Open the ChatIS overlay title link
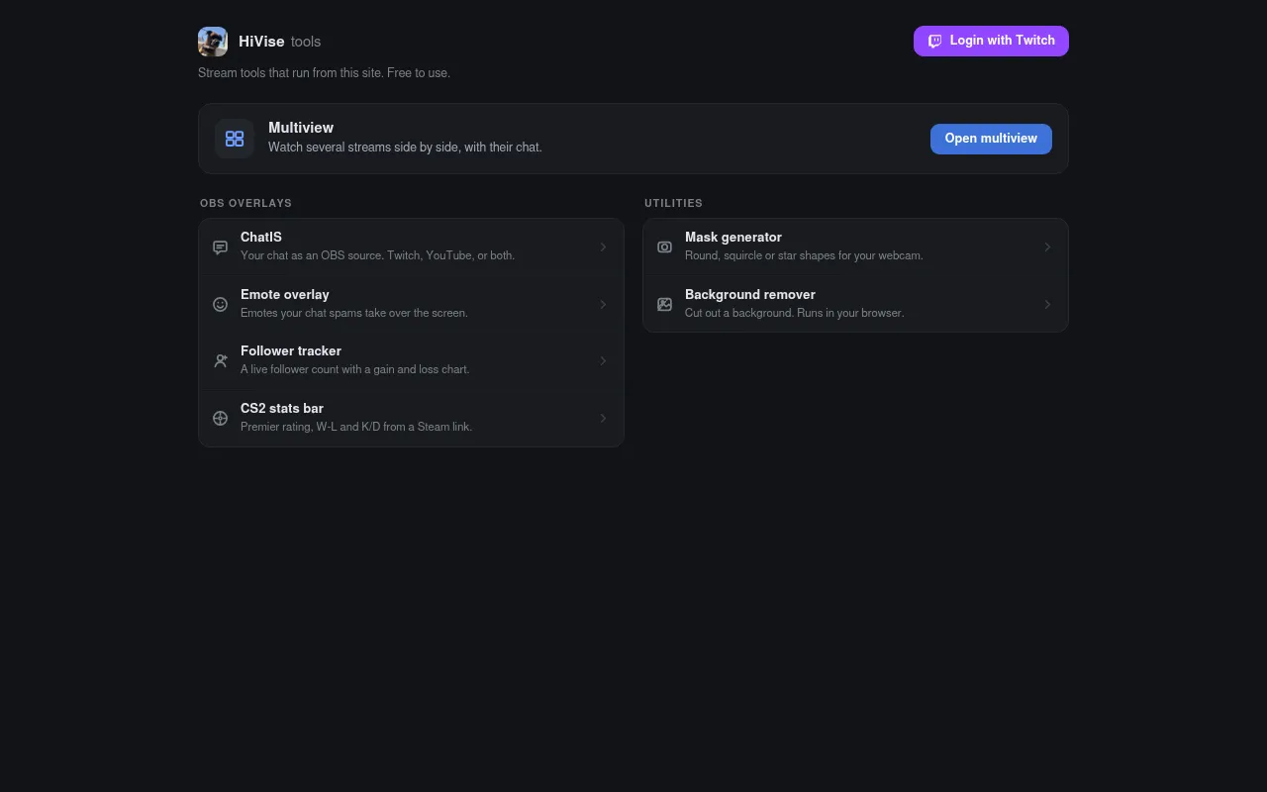 click(x=261, y=238)
